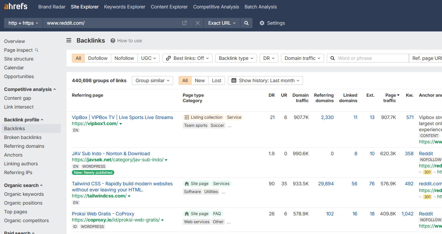442x234 pixels.
Task: Select the Nofollow filter
Action: tap(124, 58)
